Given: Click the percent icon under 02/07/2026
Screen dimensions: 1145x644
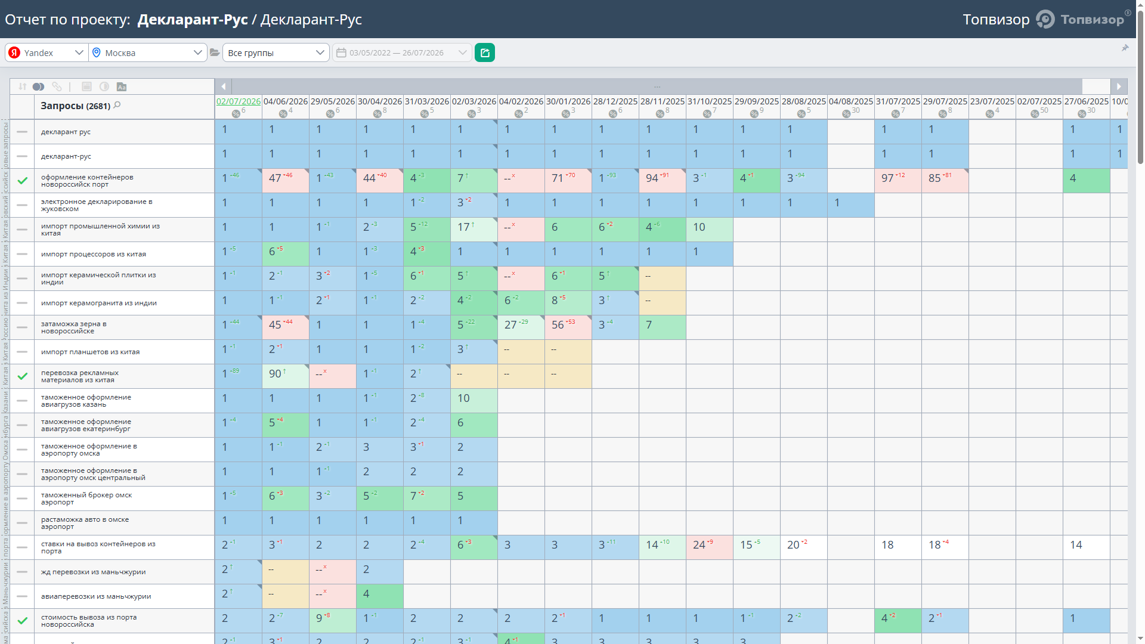Looking at the screenshot, I should (x=236, y=113).
